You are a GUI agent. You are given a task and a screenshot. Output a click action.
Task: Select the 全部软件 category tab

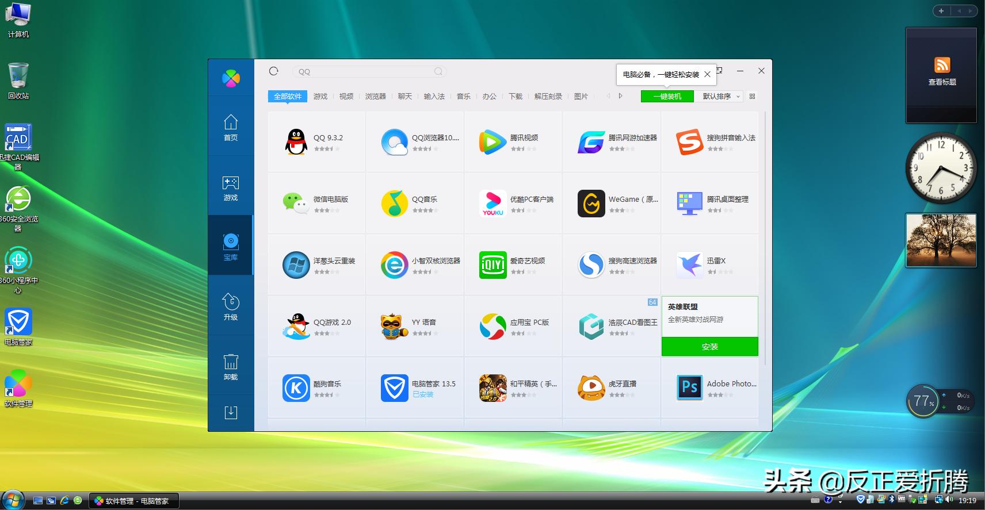click(287, 96)
